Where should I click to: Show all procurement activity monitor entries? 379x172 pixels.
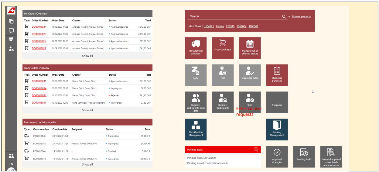pyautogui.click(x=87, y=164)
